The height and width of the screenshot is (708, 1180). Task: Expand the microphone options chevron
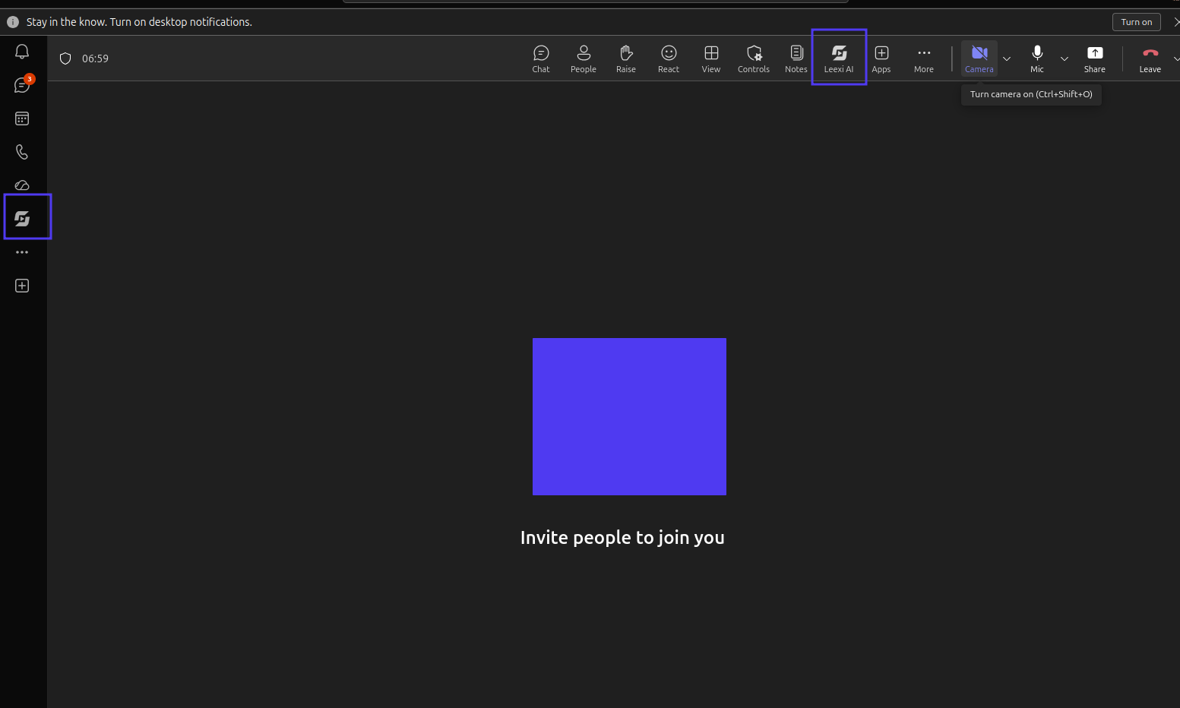(x=1065, y=58)
